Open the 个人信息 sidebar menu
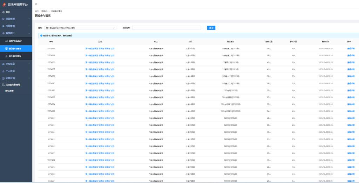This screenshot has width=359, height=183. [15, 71]
